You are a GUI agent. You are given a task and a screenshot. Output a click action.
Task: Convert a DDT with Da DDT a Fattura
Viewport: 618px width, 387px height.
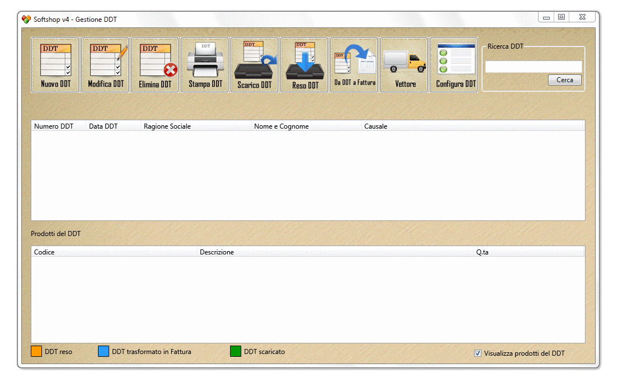[x=354, y=64]
